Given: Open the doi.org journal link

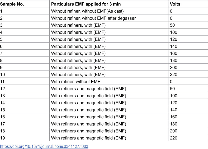Looking at the screenshot, I should click(x=44, y=146).
